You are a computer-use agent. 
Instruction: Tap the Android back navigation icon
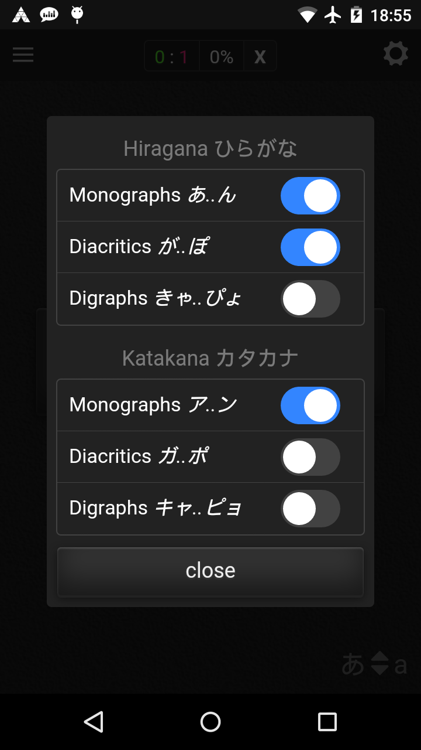tap(94, 721)
